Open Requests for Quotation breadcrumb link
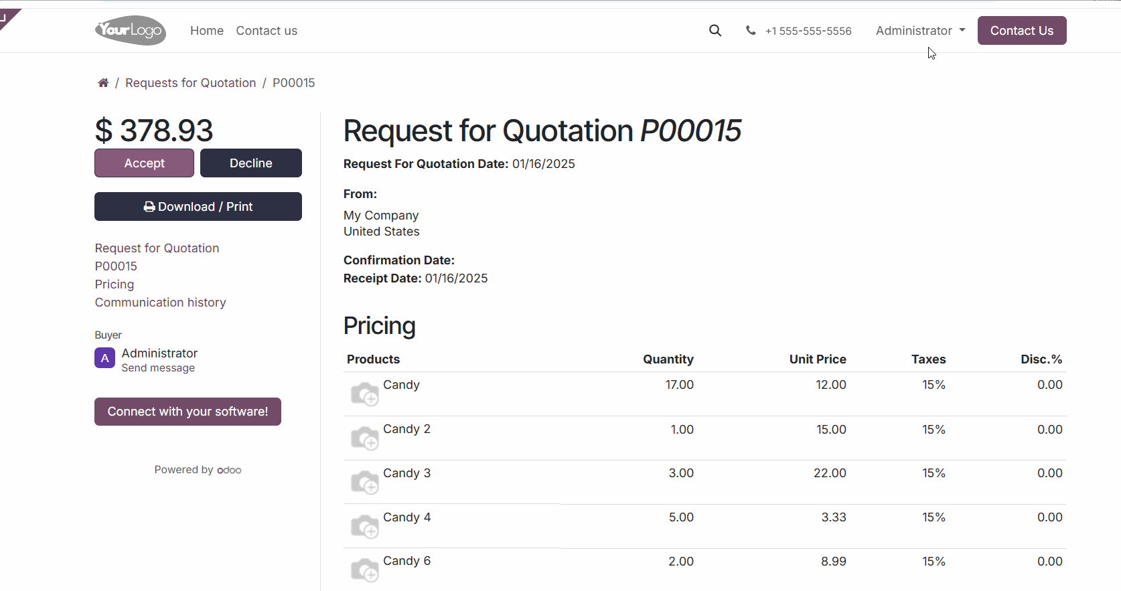 click(191, 83)
